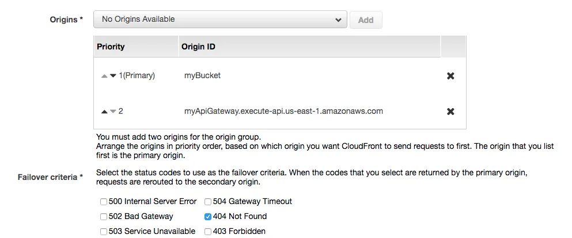Enable the 503 Service Unavailable checkbox

tap(104, 232)
